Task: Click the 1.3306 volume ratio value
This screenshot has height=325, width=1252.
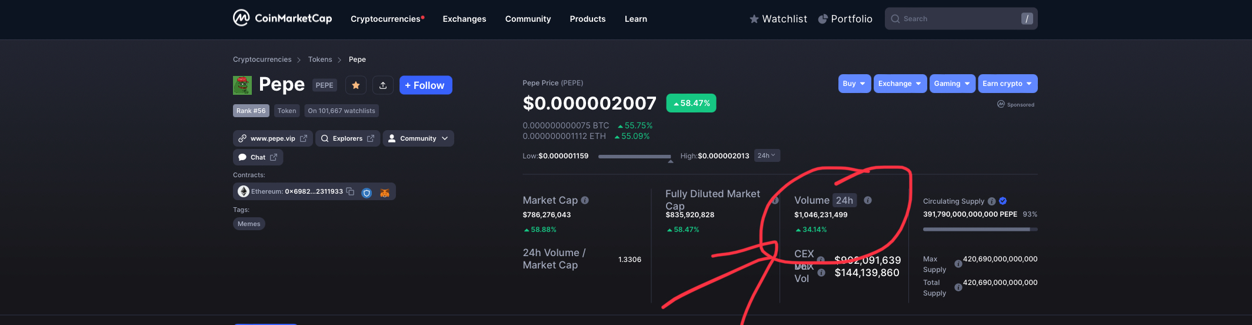Action: (x=630, y=260)
